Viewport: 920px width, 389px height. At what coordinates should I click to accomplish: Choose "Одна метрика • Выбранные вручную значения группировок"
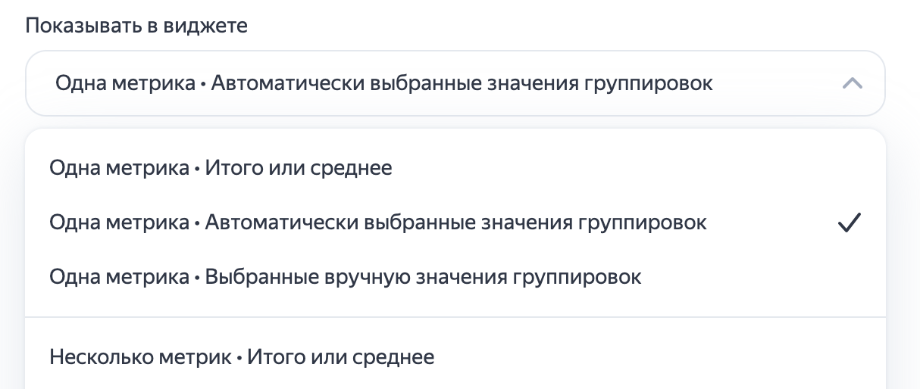(345, 277)
